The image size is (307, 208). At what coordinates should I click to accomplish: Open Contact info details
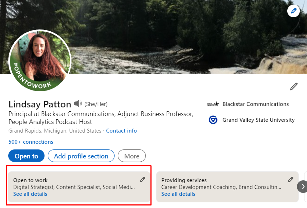[121, 130]
